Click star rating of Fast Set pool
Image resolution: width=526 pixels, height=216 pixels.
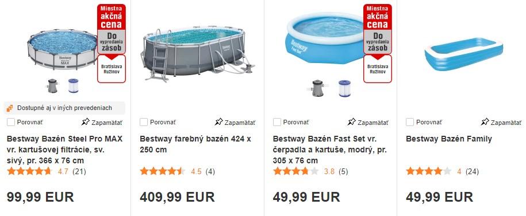(295, 171)
